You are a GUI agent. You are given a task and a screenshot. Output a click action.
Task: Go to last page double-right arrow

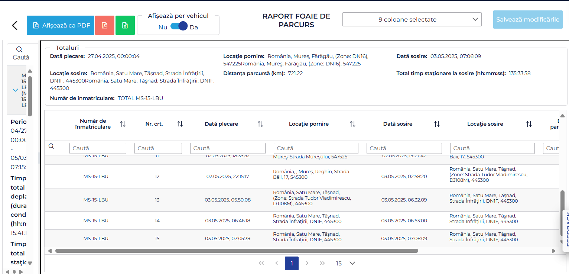pos(322,263)
